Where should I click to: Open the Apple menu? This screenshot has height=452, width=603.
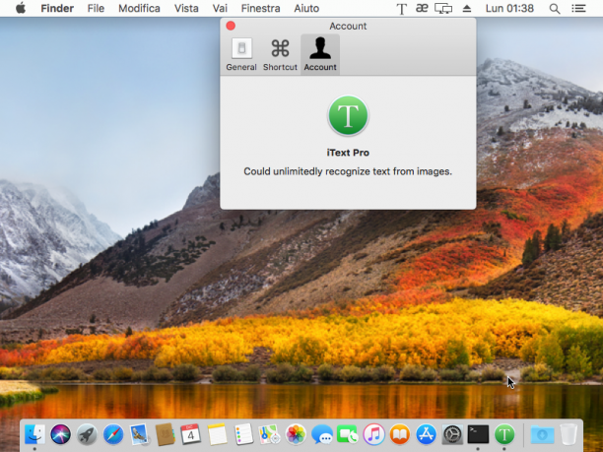21,8
